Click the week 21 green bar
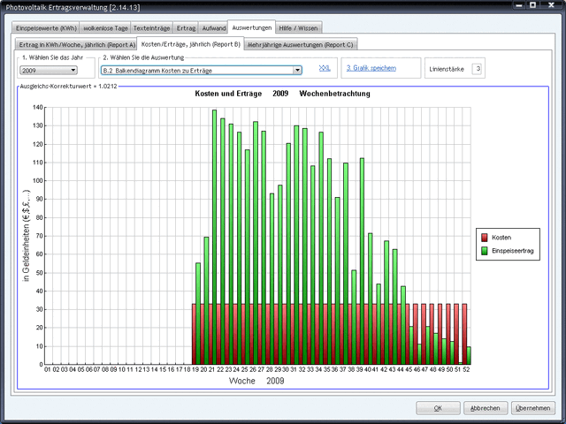Viewport: 566px width, 424px height. [214, 237]
